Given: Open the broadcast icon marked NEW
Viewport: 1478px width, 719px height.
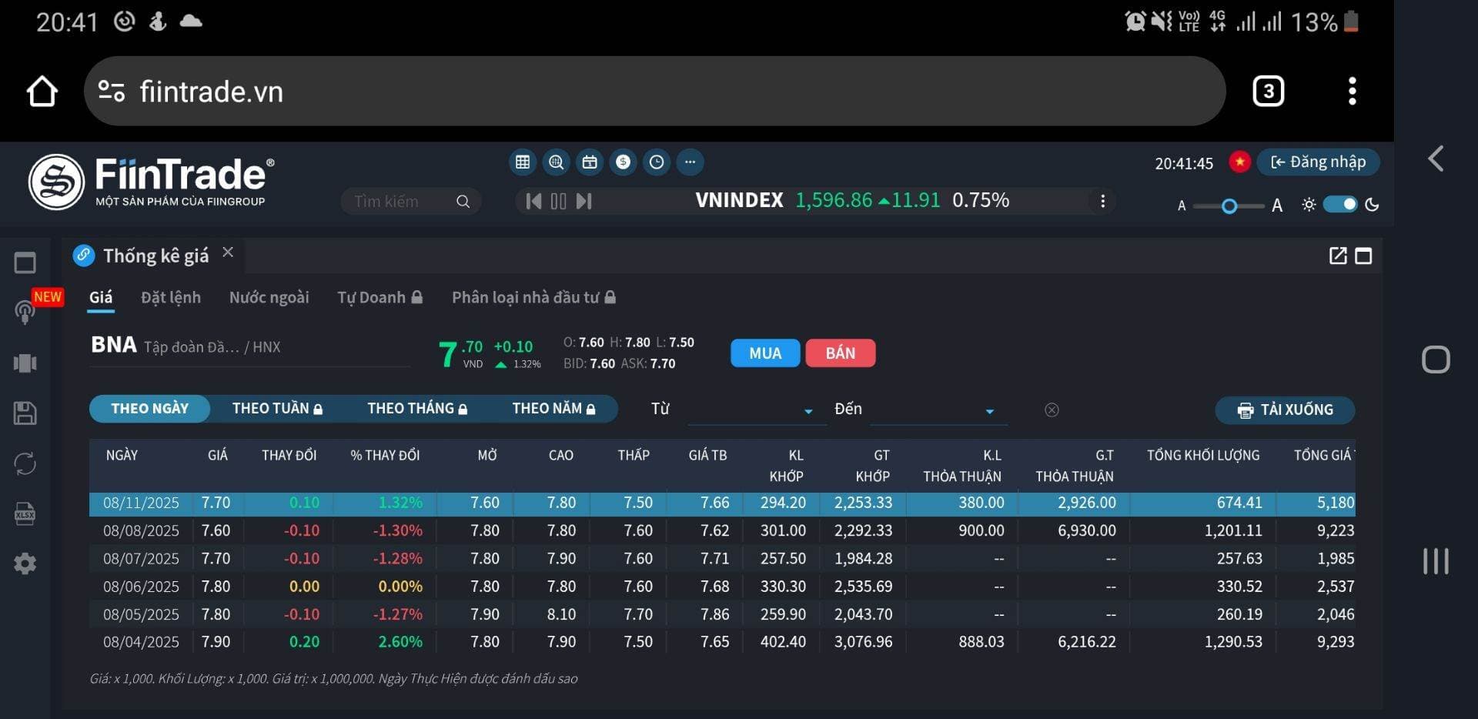Looking at the screenshot, I should click(x=25, y=312).
